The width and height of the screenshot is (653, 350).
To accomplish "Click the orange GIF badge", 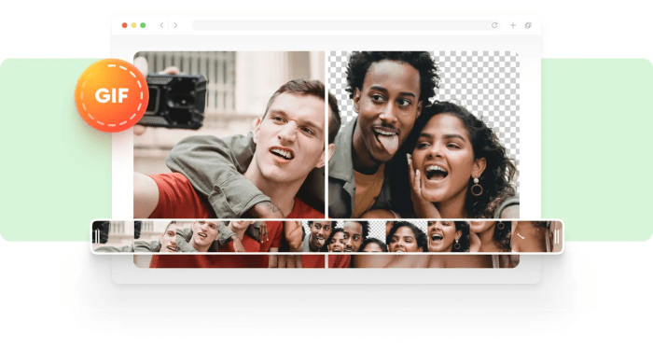I will pyautogui.click(x=112, y=95).
